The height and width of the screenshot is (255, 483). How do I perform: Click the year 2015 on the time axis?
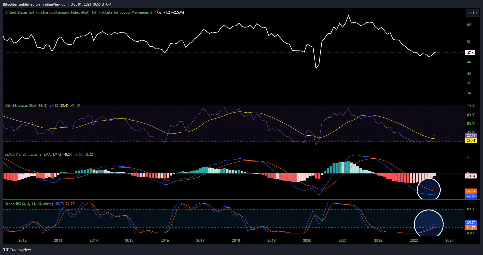tap(129, 241)
